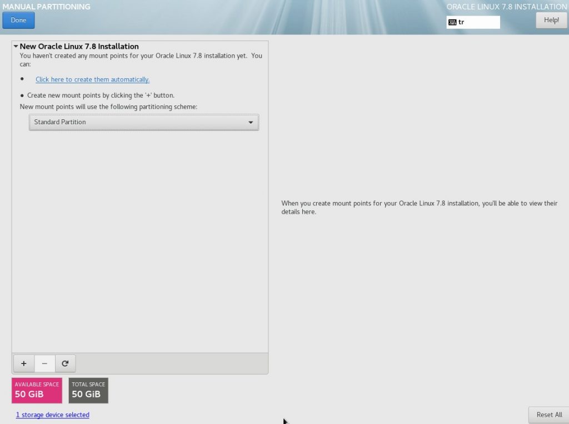Click the Available Space 50 GiB box
This screenshot has width=569, height=424.
37,390
